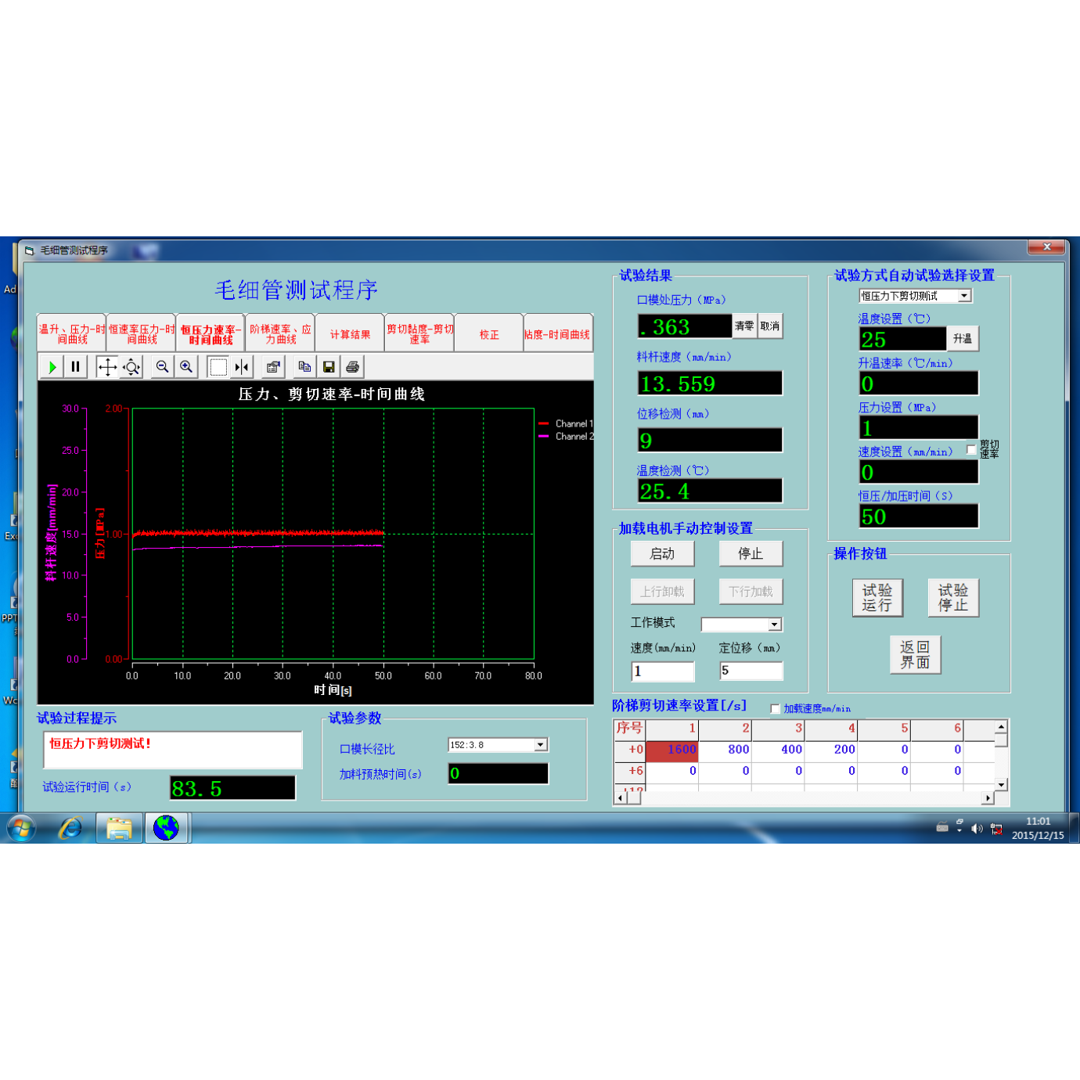Open chart properties editor icon

pyautogui.click(x=273, y=367)
